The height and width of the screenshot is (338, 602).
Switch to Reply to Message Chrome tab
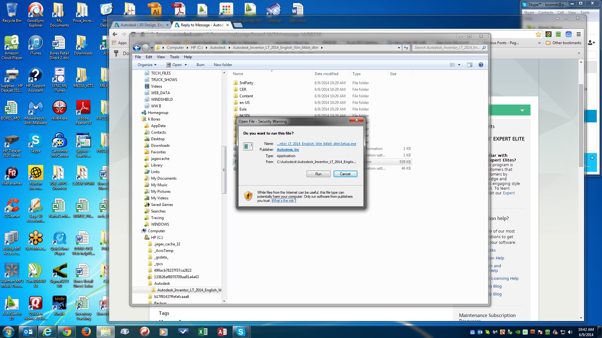point(202,25)
